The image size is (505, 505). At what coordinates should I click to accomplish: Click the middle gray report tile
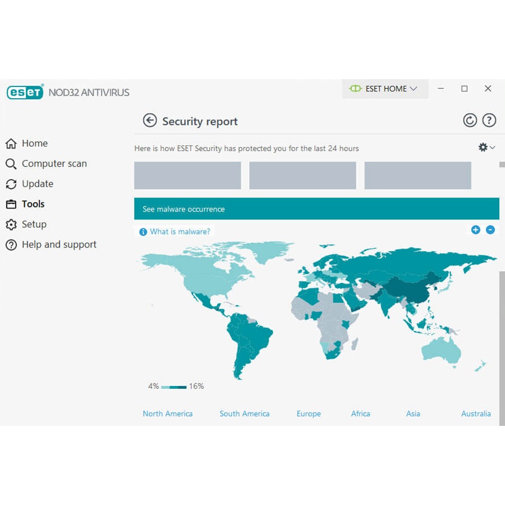coord(302,176)
